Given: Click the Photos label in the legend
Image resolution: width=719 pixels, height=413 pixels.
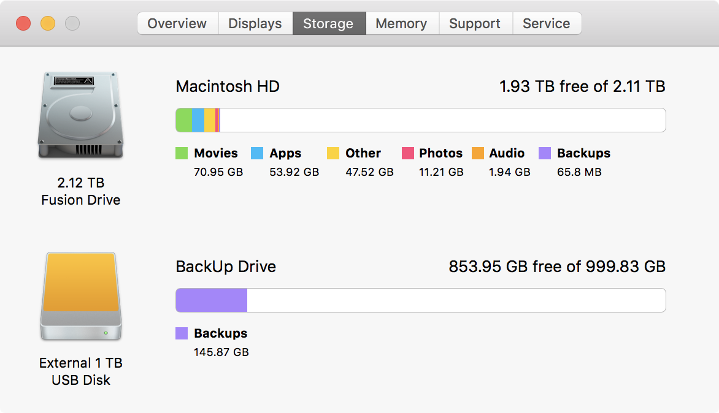Looking at the screenshot, I should pyautogui.click(x=440, y=153).
